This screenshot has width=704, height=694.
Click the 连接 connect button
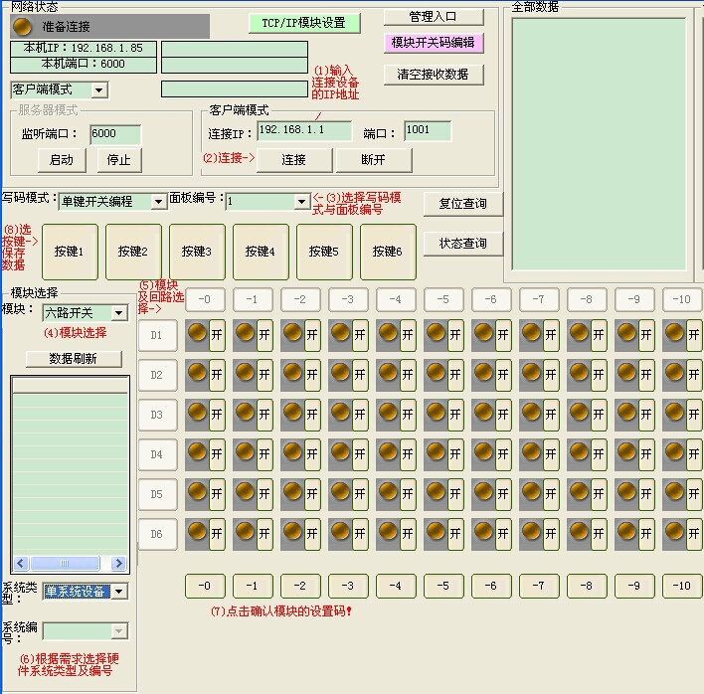click(294, 160)
